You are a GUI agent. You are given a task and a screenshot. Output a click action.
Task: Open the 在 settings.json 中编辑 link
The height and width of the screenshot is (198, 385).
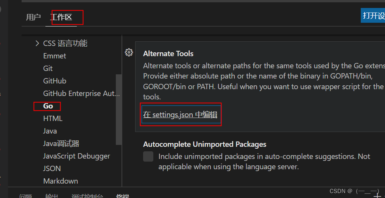tap(180, 115)
